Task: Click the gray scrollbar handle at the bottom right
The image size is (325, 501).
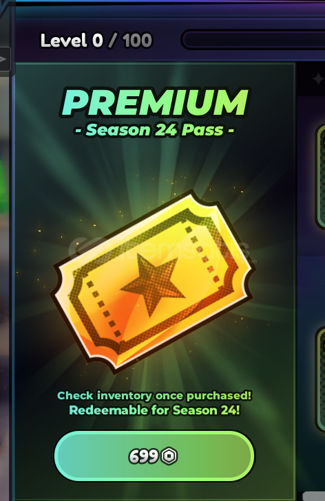Action: coord(313,496)
